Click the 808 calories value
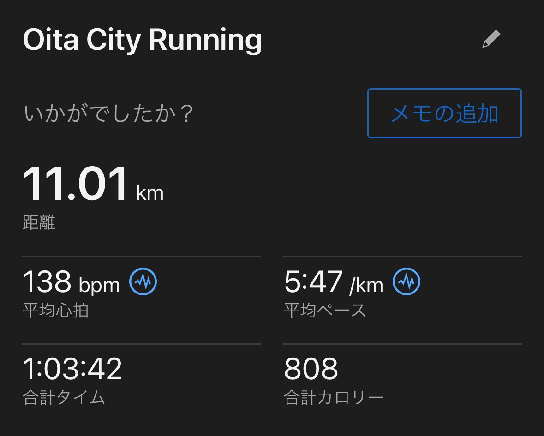 click(x=311, y=369)
